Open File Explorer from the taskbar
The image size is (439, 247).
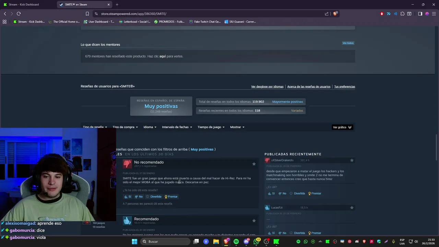coord(216,242)
